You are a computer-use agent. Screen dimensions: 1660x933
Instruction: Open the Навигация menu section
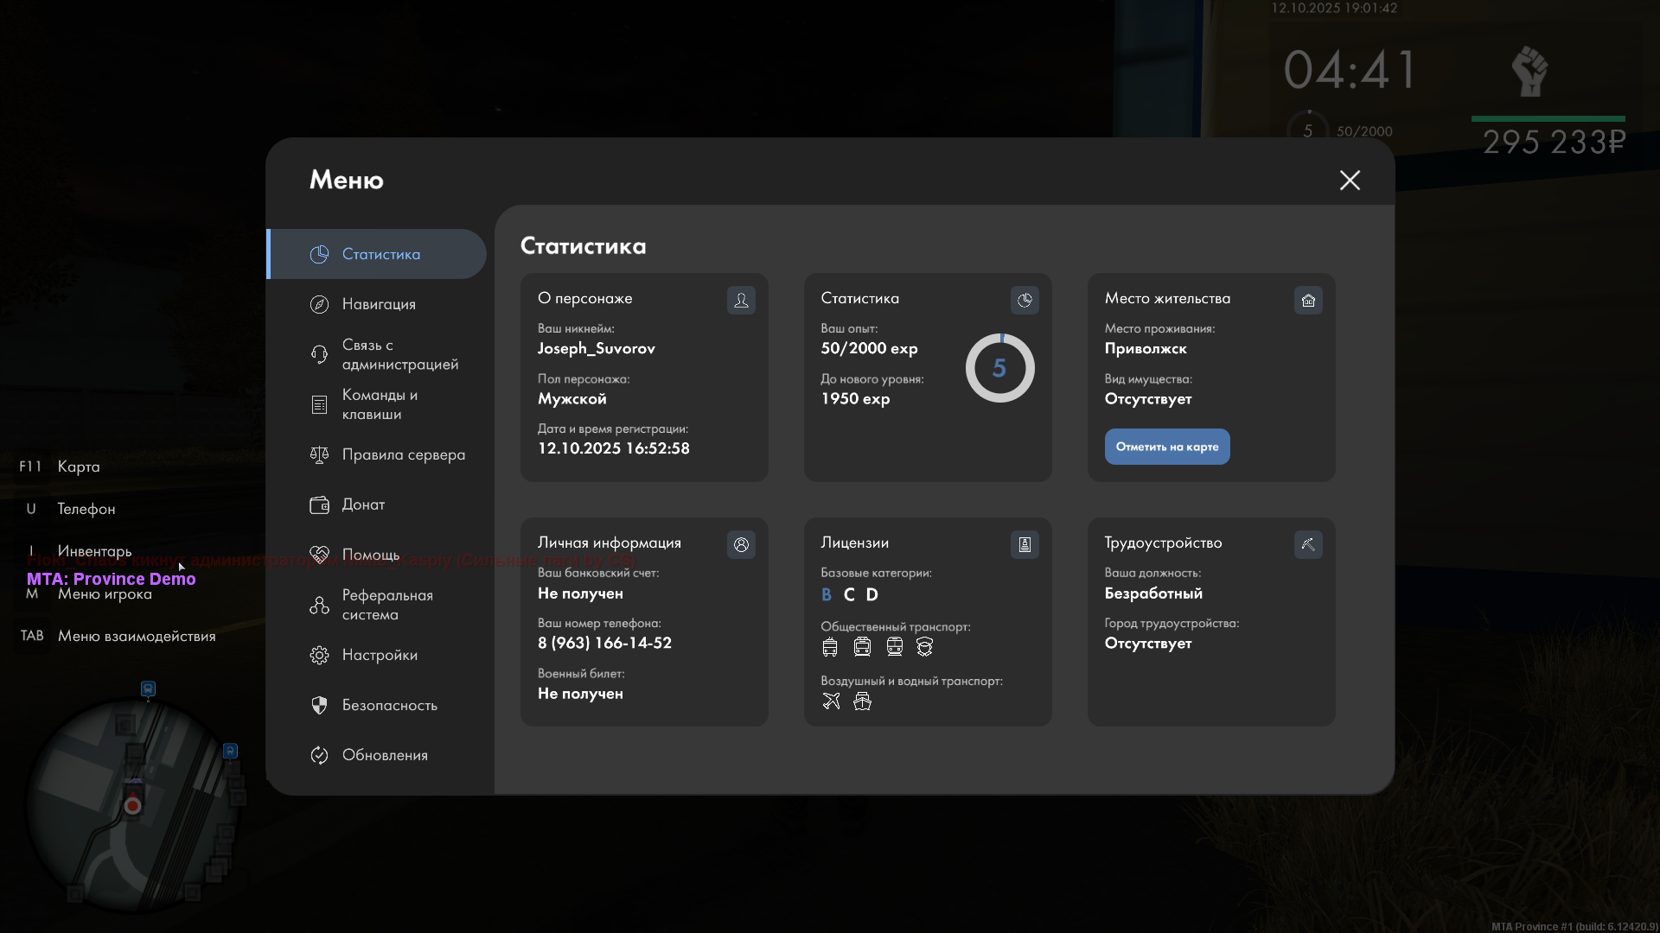[x=378, y=304]
